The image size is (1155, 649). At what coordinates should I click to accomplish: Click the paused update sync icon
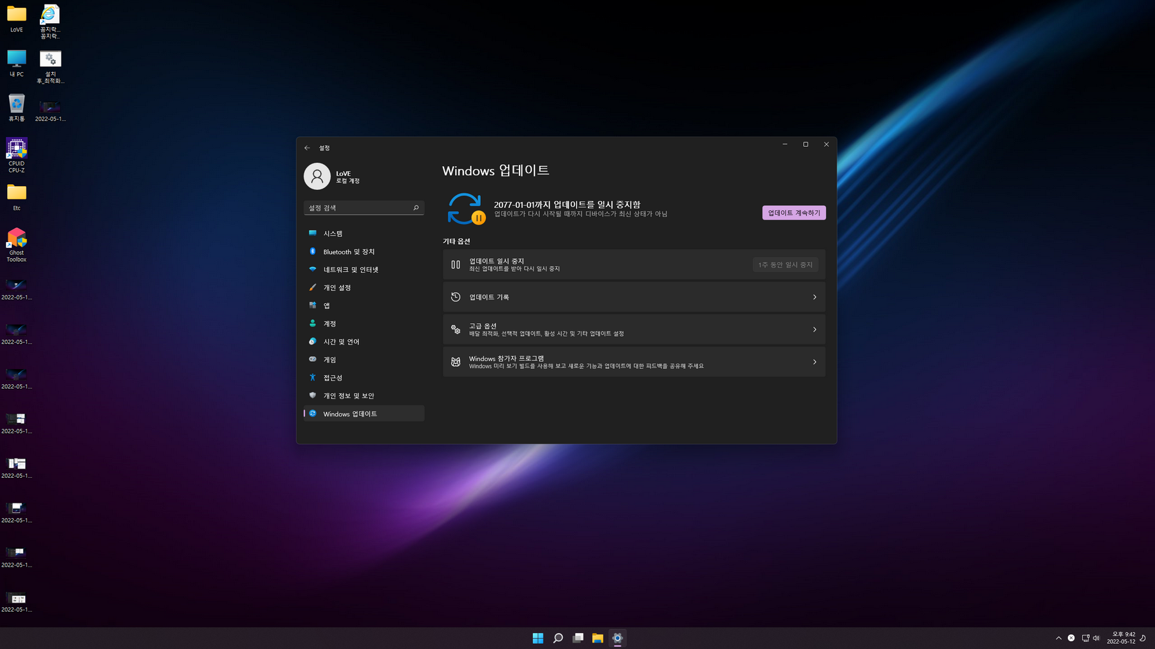pos(465,209)
